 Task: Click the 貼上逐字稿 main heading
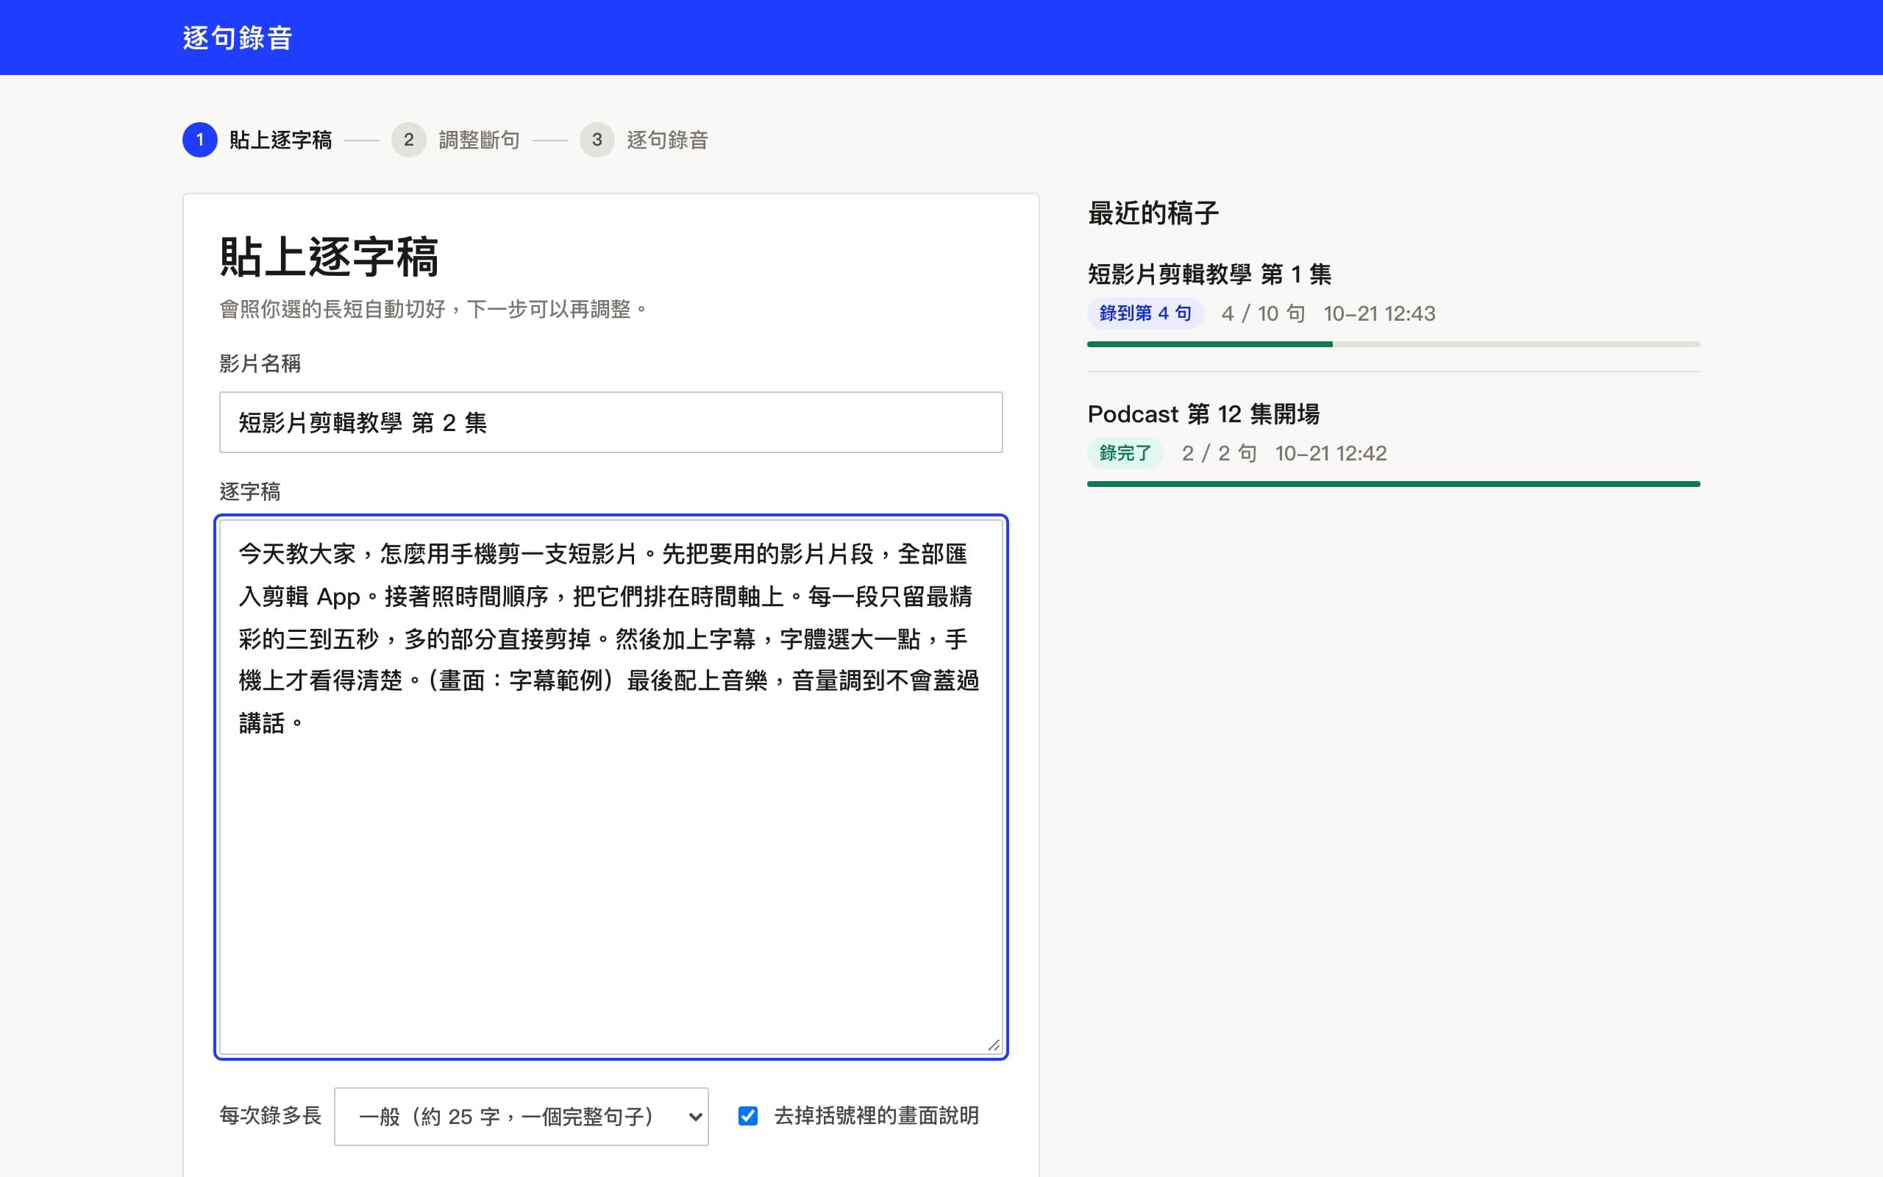[x=330, y=257]
